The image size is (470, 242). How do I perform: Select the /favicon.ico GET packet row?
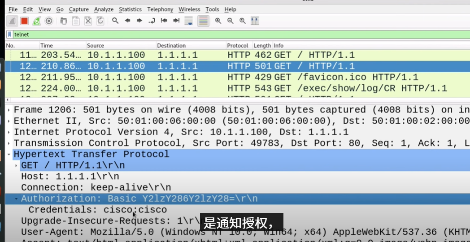click(x=224, y=77)
